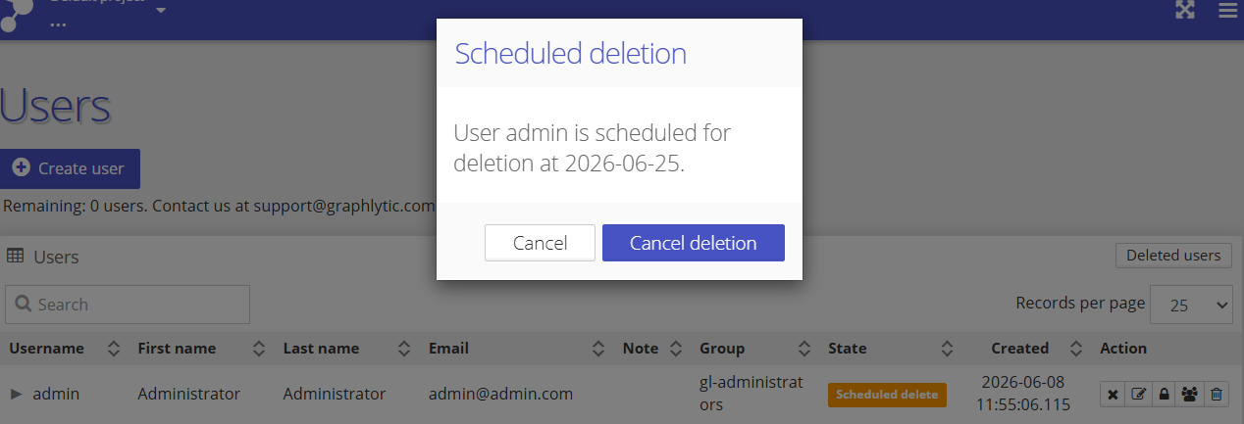Click the trash delete icon for admin
Image resolution: width=1244 pixels, height=424 pixels.
(x=1217, y=395)
